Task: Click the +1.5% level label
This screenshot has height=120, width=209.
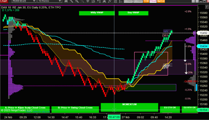Action: click(x=188, y=29)
